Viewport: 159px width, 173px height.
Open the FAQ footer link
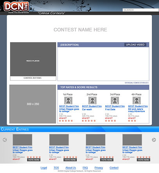pyautogui.click(x=85, y=168)
